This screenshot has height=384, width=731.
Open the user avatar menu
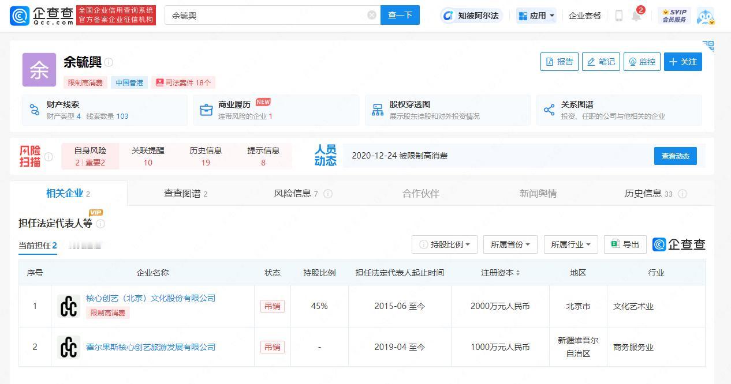[x=706, y=16]
